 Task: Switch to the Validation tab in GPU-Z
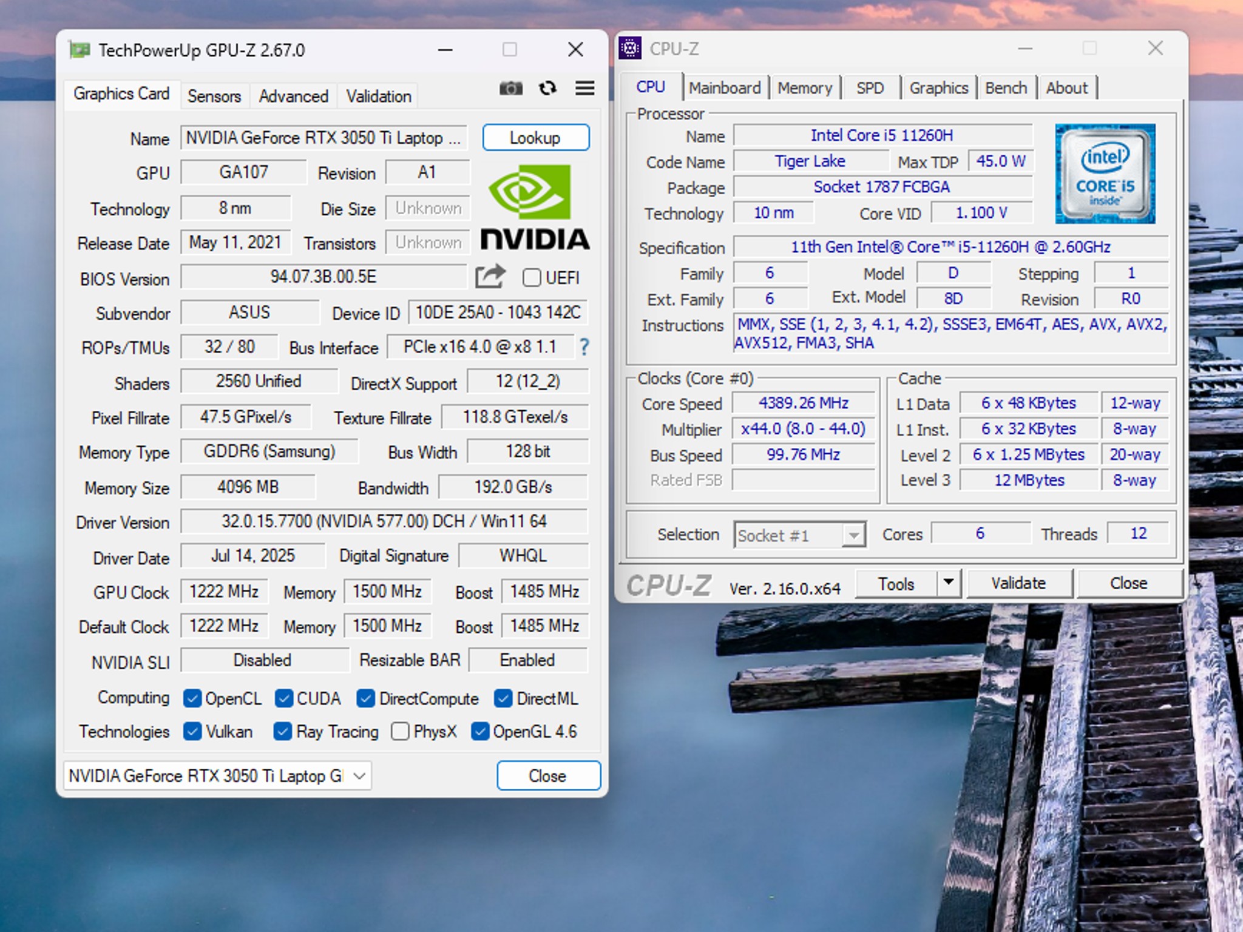[379, 96]
